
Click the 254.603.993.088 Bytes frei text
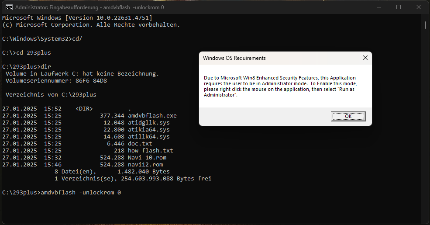[x=166, y=179]
